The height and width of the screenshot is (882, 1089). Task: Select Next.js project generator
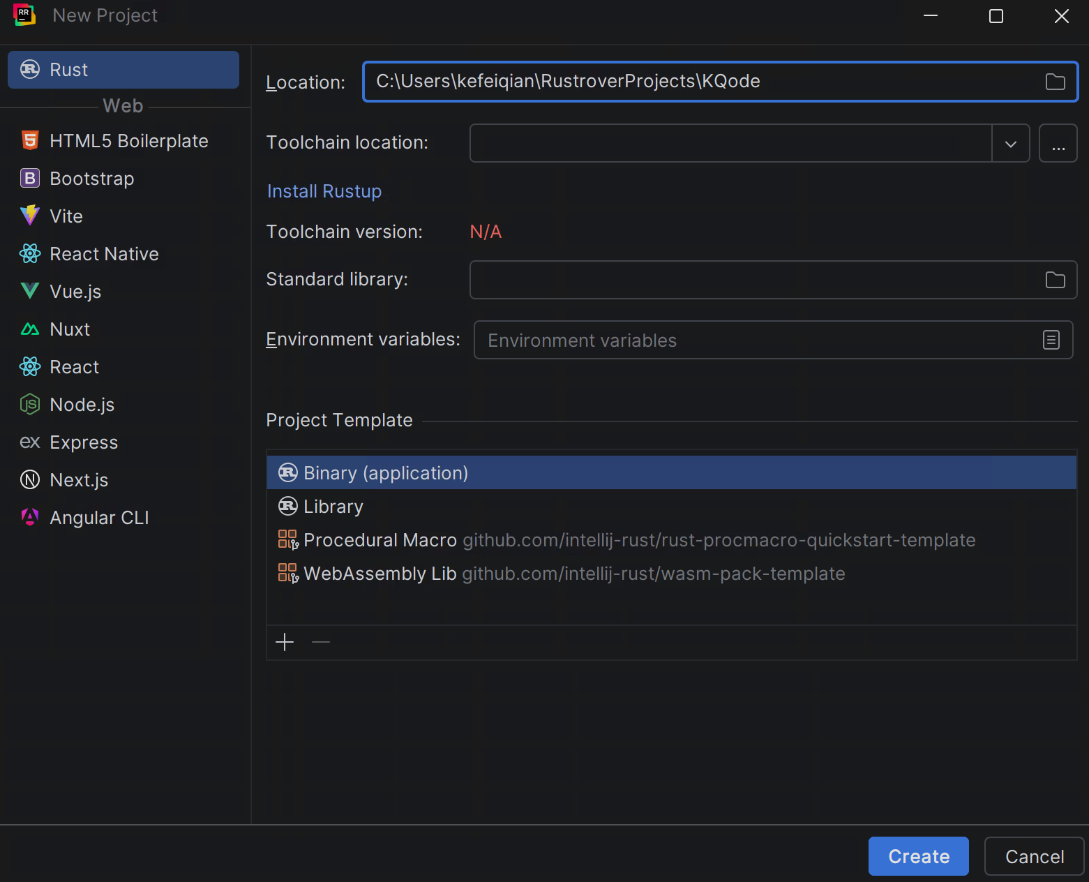(x=123, y=480)
